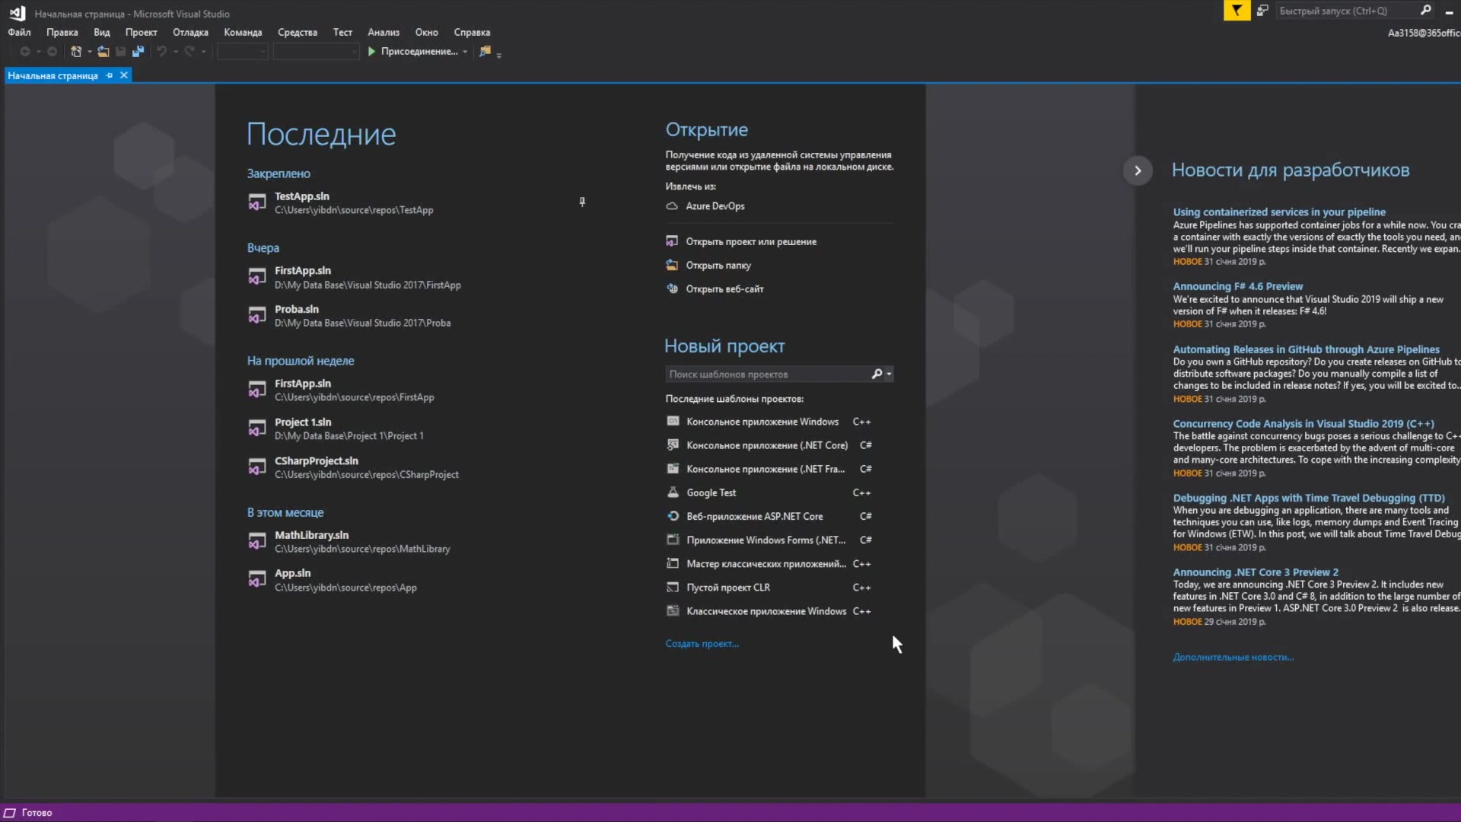Click the Start Debugging run icon

[371, 51]
